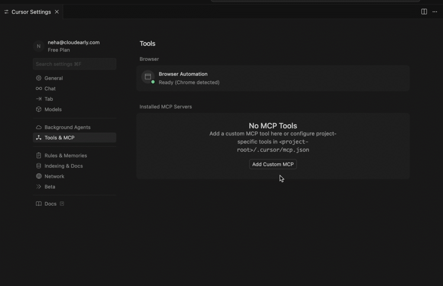Select Tools & MCP settings section
Image resolution: width=443 pixels, height=286 pixels.
click(59, 138)
